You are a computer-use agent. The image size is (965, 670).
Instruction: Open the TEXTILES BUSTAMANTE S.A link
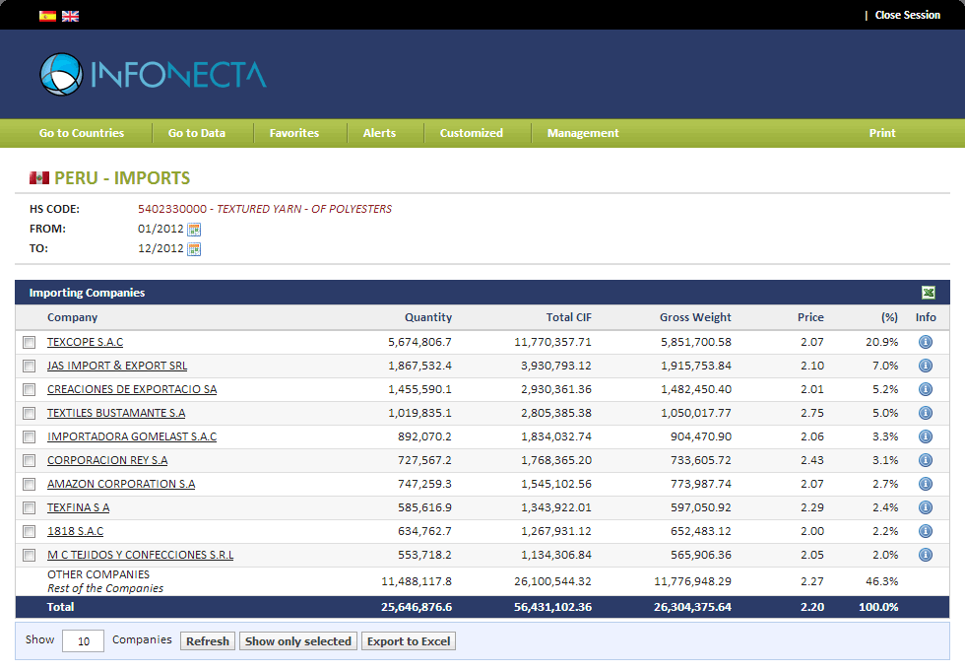point(116,413)
